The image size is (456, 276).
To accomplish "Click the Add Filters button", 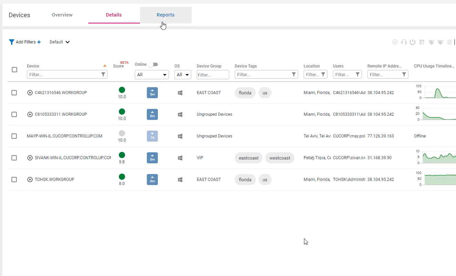I will [x=25, y=42].
